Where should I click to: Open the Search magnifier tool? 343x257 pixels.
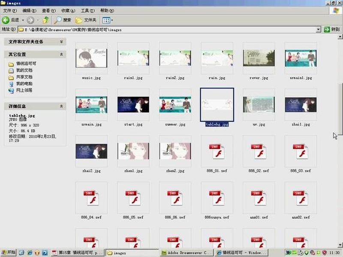click(58, 20)
